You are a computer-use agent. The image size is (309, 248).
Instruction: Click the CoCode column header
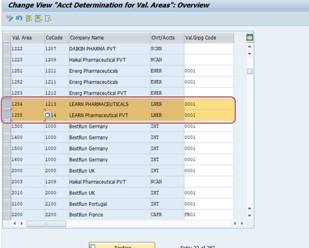point(57,37)
